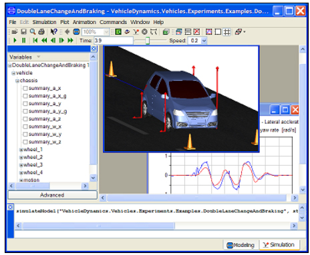
Task: Rewind animation to the start
Action: coord(35,41)
